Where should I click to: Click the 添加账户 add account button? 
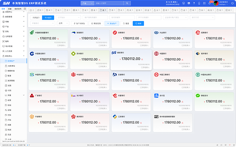coord(112,23)
